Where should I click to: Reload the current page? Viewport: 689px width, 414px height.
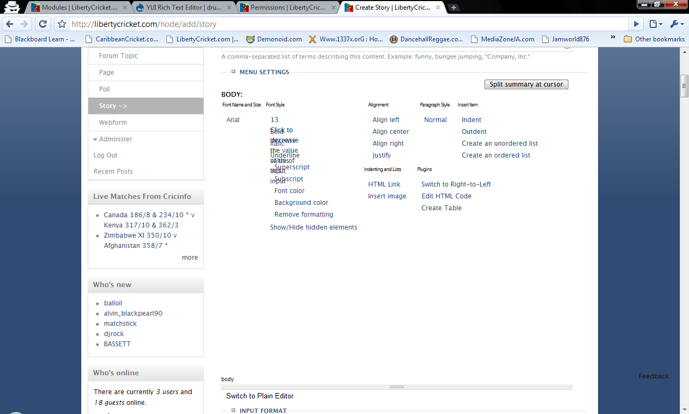pyautogui.click(x=43, y=24)
